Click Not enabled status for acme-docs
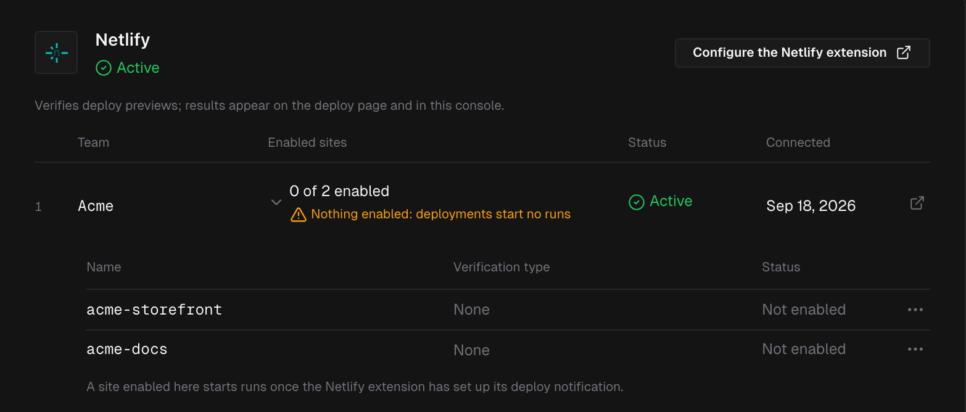Screen dimensions: 966x412 click(x=804, y=349)
